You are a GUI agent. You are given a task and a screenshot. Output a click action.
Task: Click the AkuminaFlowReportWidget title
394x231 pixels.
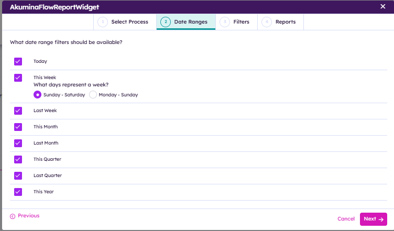click(54, 7)
